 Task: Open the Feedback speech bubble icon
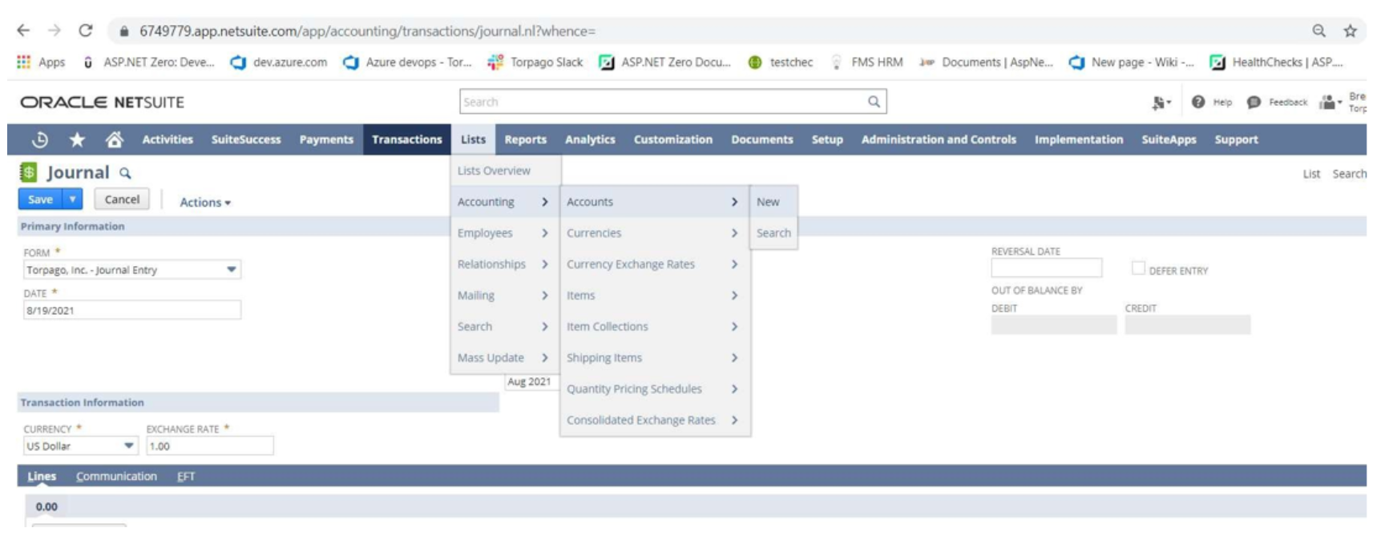[1254, 102]
